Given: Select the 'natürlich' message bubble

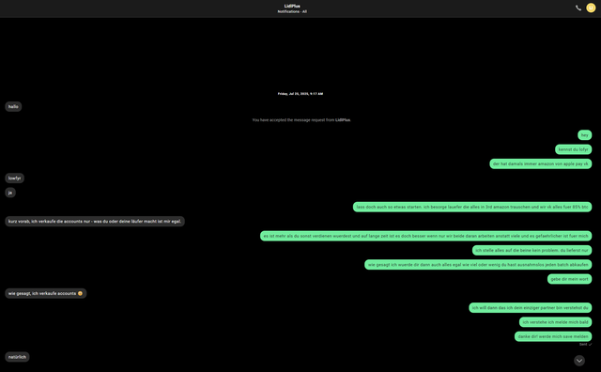Looking at the screenshot, I should click(x=17, y=357).
